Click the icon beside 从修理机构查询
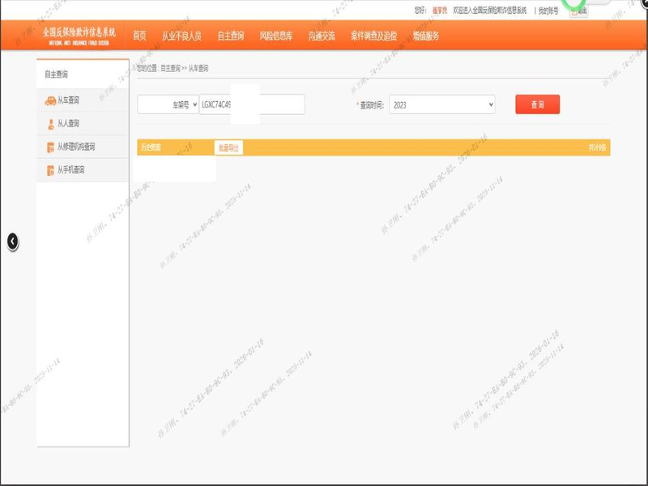648x486 pixels. [50, 147]
